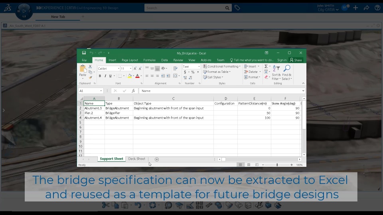Toggle center horizontal alignment

pos(152,76)
